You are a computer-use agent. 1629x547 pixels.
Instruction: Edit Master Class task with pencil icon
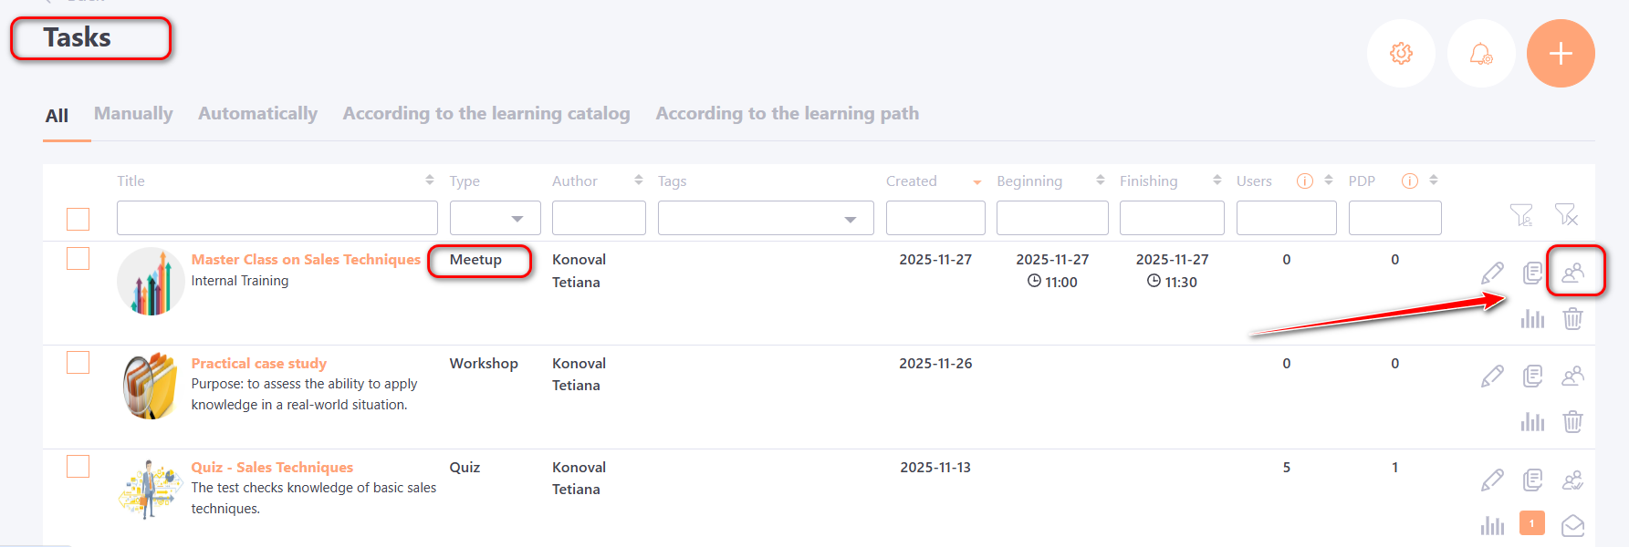point(1492,273)
